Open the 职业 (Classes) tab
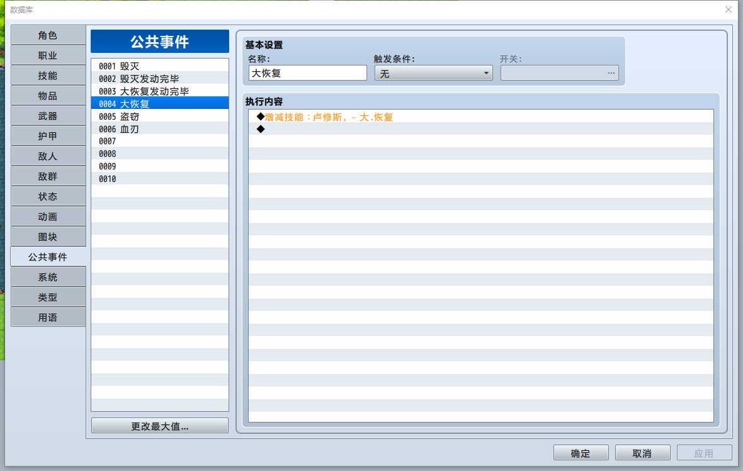Image resolution: width=743 pixels, height=471 pixels. pos(48,55)
